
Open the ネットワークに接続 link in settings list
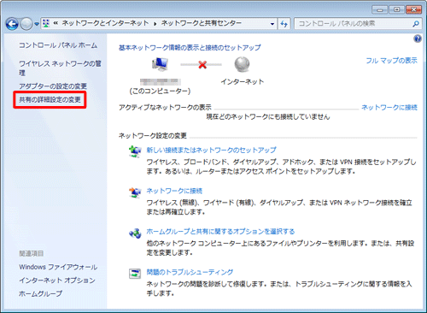tap(174, 191)
